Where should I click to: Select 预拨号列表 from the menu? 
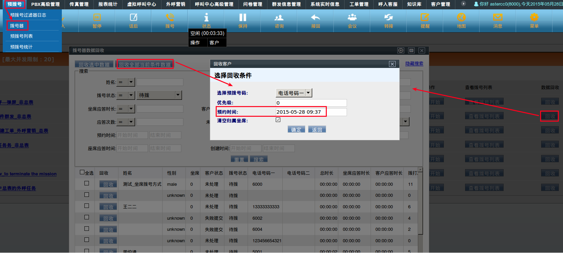[22, 36]
